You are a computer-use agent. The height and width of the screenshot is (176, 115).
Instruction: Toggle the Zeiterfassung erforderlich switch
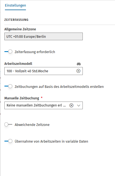click(8, 52)
